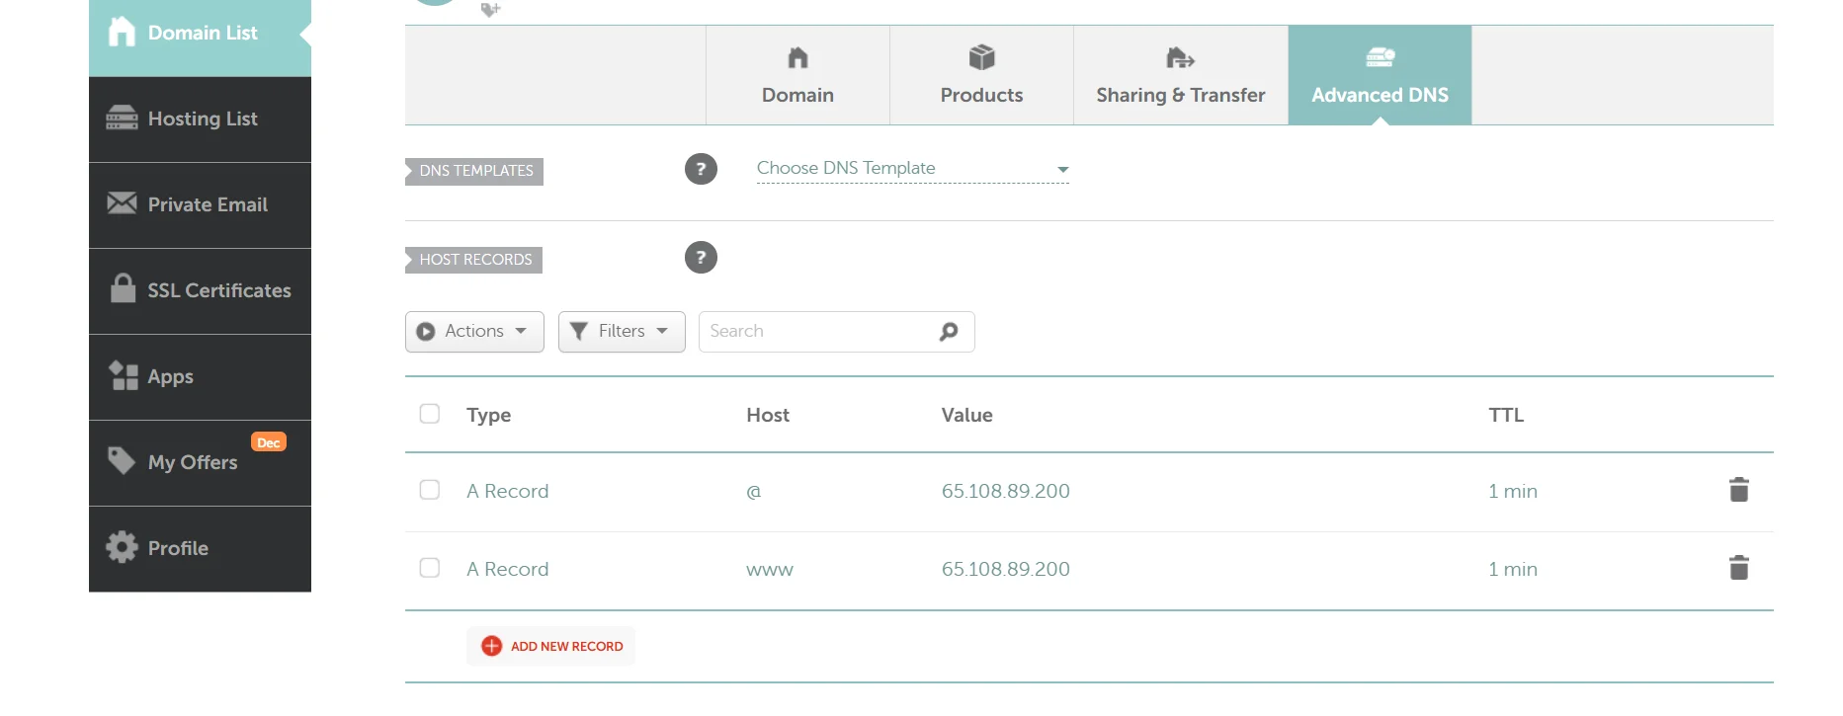Expand the Choose DNS Template dropdown
Image resolution: width=1843 pixels, height=716 pixels.
[912, 169]
